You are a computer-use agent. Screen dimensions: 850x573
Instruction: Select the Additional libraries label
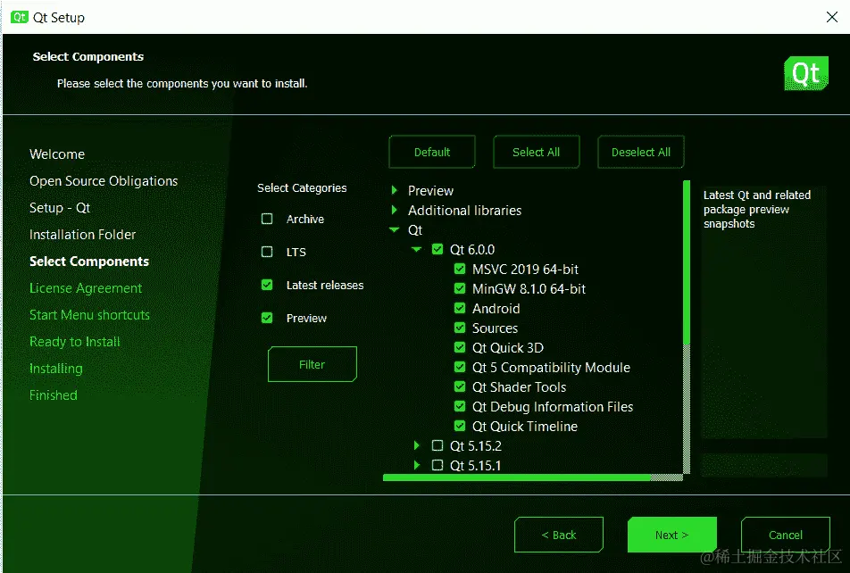pos(464,210)
